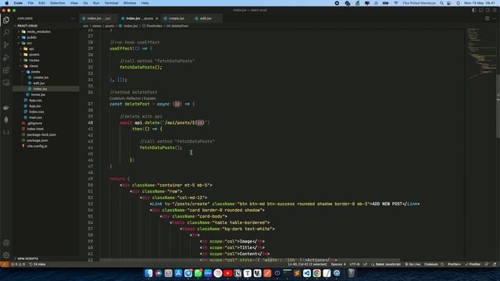The image size is (500, 281).
Task: Open Finder from the Dock
Action: 148,273
